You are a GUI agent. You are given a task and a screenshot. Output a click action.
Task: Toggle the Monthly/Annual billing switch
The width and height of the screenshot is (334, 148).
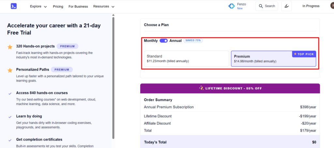tap(163, 41)
